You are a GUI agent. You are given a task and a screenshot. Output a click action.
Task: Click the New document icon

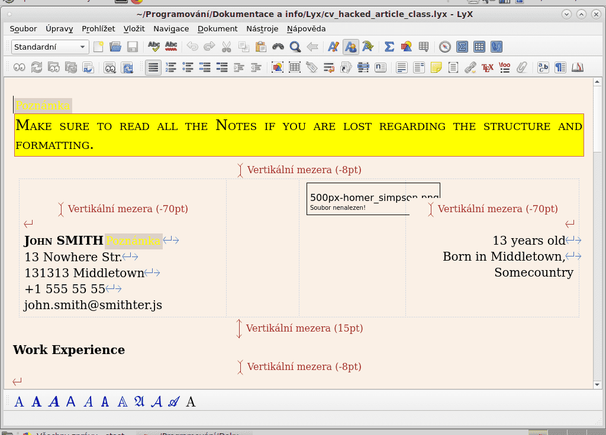98,47
